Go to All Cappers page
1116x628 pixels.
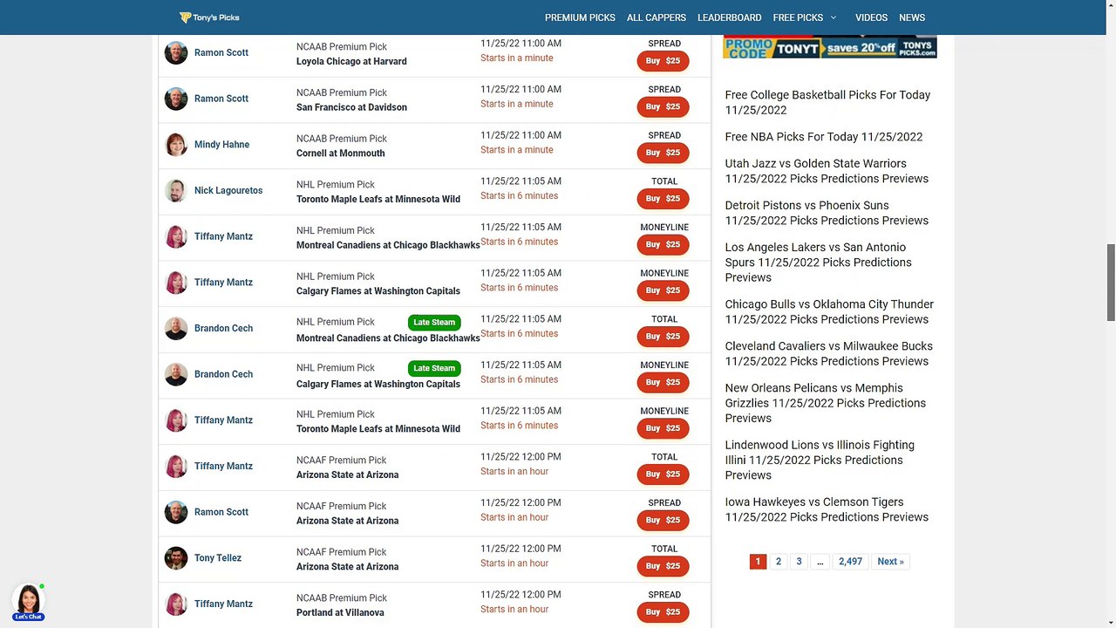point(657,17)
